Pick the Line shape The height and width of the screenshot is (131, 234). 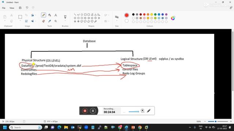coord(75,15)
